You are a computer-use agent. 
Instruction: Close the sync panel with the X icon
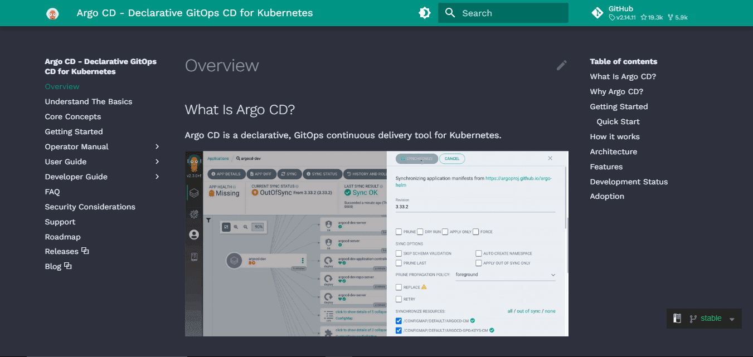[x=550, y=158]
